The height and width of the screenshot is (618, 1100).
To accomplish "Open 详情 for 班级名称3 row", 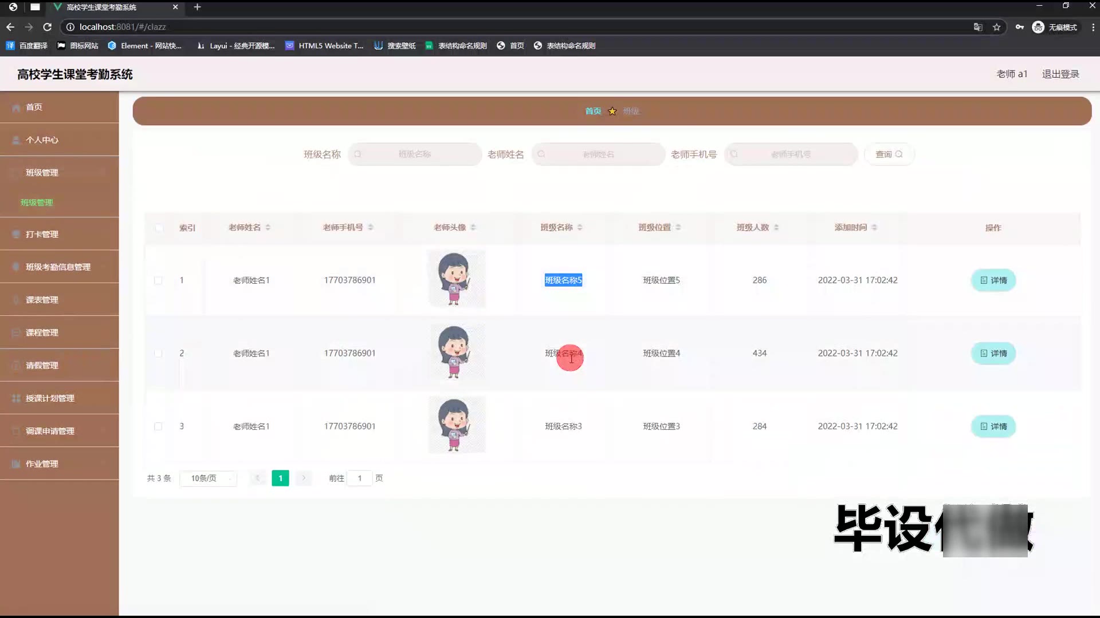I will (993, 426).
